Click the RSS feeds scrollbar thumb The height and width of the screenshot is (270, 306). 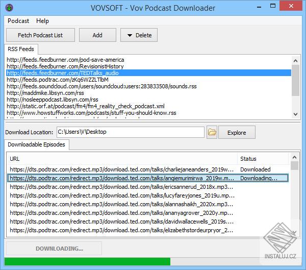(x=295, y=80)
